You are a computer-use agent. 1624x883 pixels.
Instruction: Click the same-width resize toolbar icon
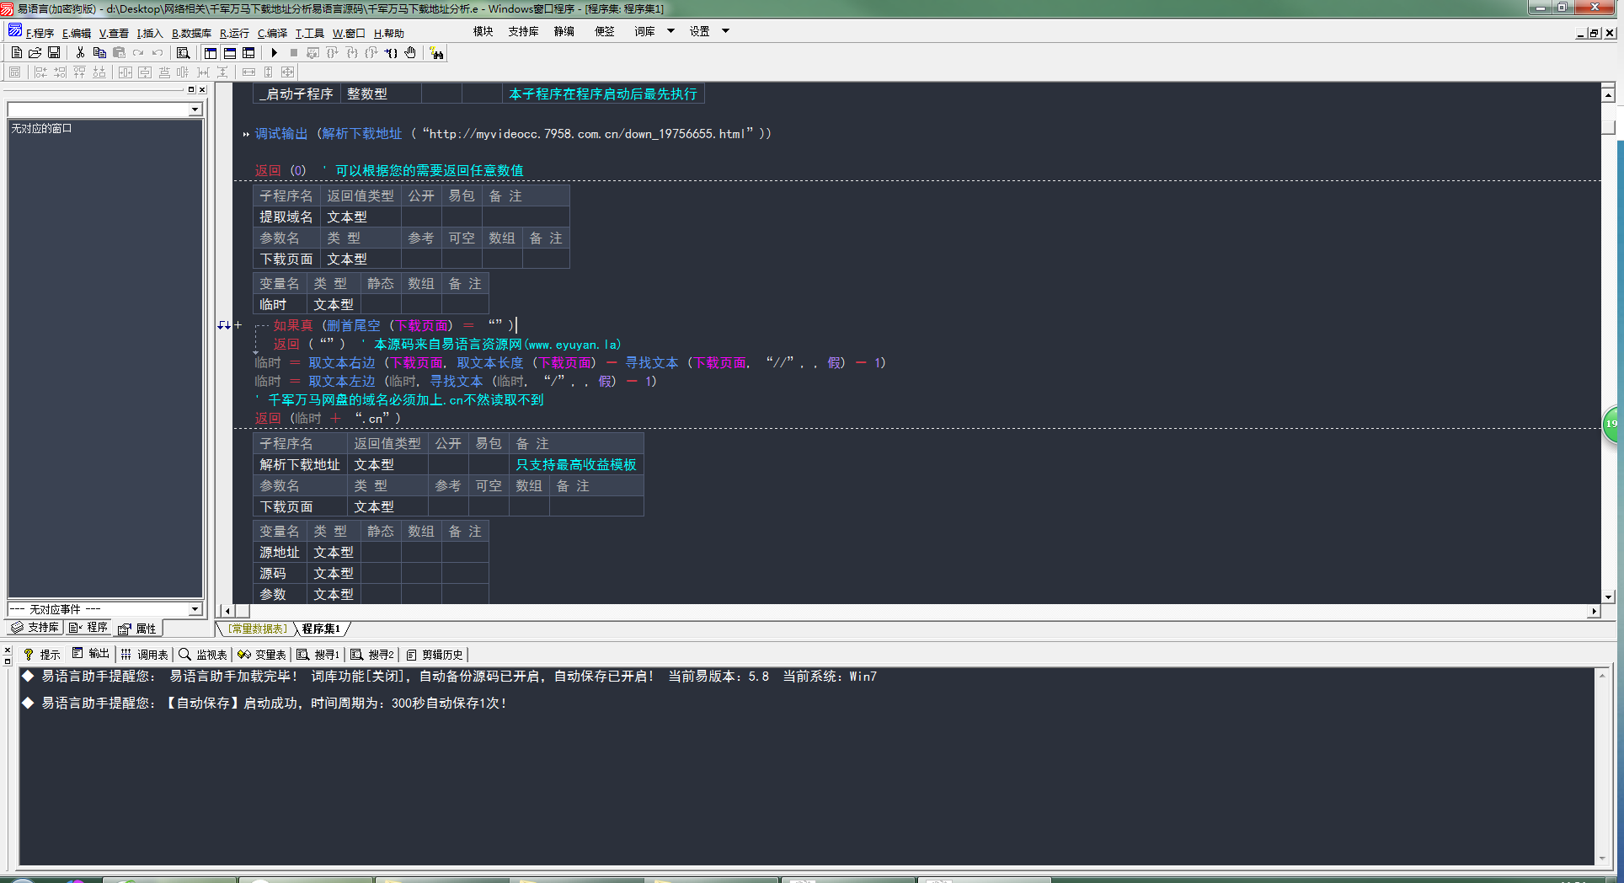click(x=248, y=72)
